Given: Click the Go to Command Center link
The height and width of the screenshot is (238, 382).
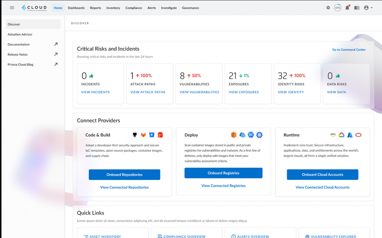Looking at the screenshot, I should 349,49.
